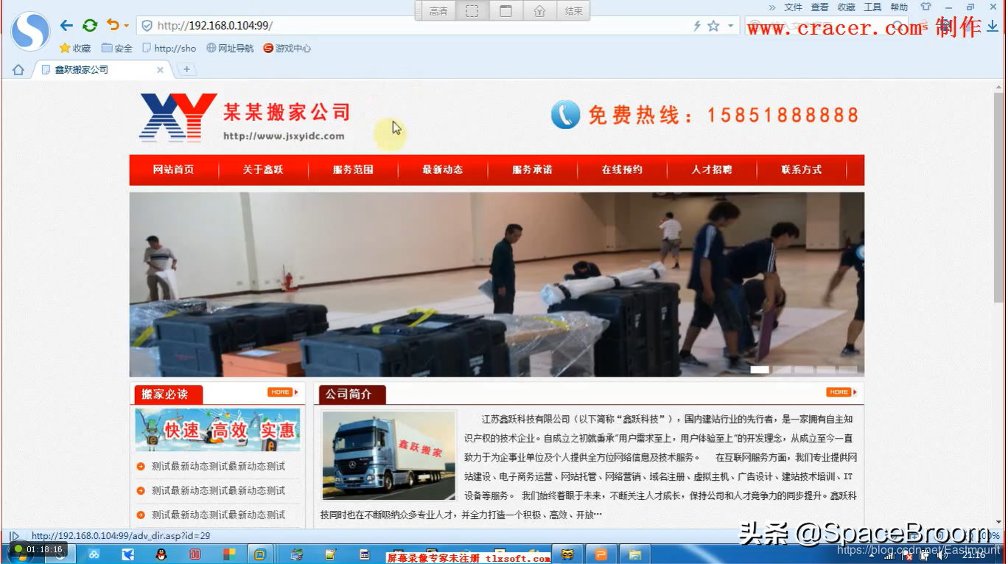This screenshot has width=1008, height=564.
Task: Open the 工具 menu
Action: point(872,7)
